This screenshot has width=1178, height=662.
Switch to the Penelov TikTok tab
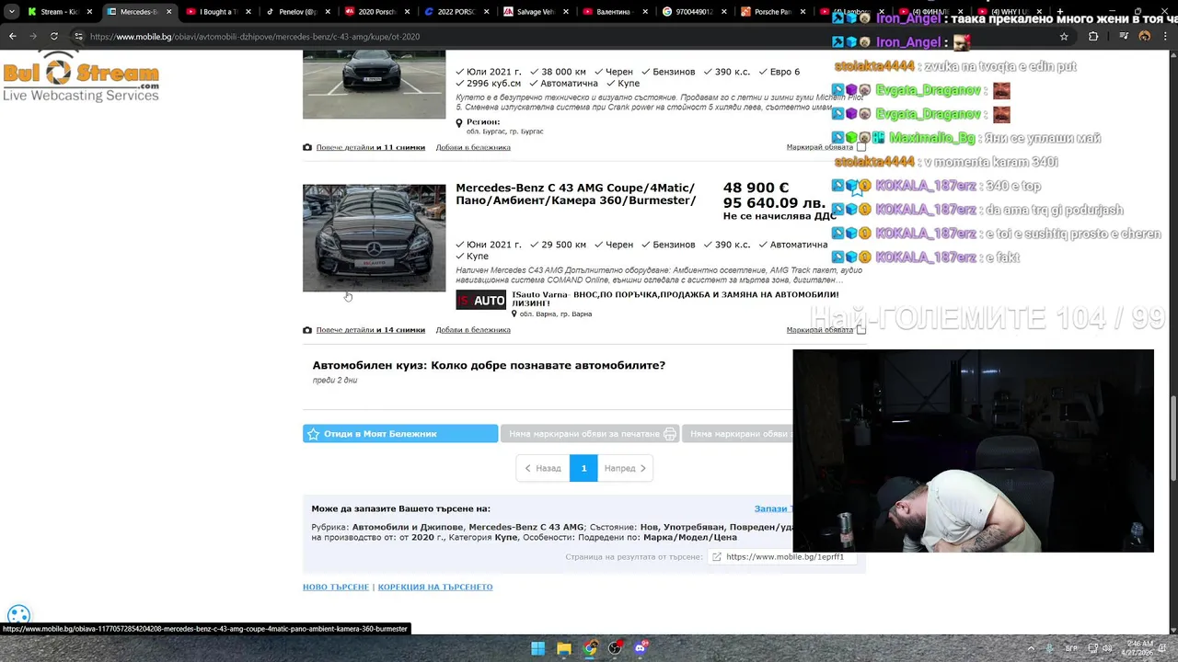(296, 12)
